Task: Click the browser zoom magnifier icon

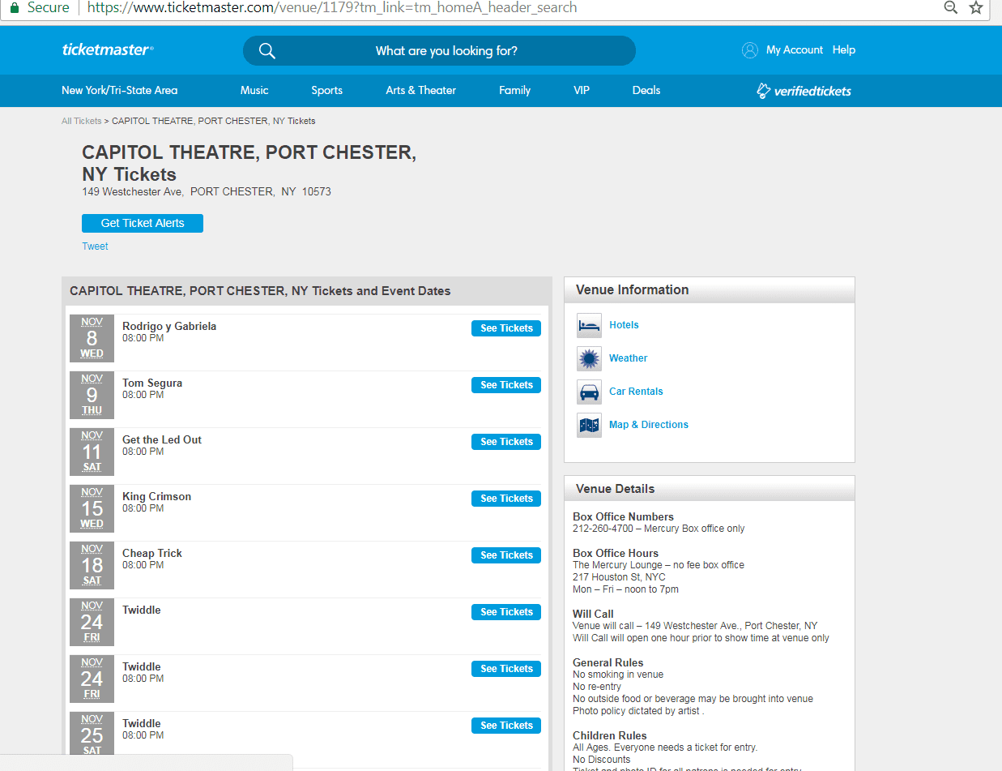Action: click(951, 7)
